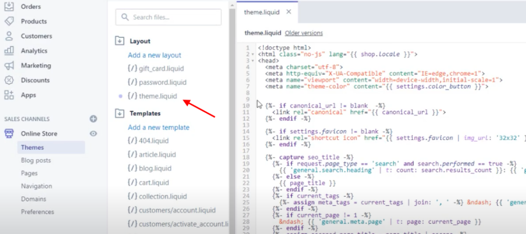
Task: Select Online Store sales channel
Action: click(39, 133)
